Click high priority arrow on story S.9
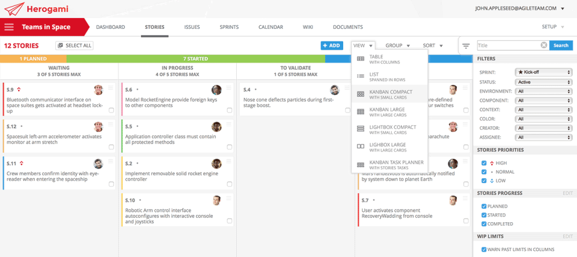The image size is (577, 257). tap(19, 89)
